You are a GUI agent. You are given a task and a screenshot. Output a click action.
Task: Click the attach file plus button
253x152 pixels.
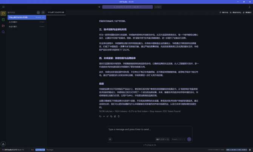(110, 139)
